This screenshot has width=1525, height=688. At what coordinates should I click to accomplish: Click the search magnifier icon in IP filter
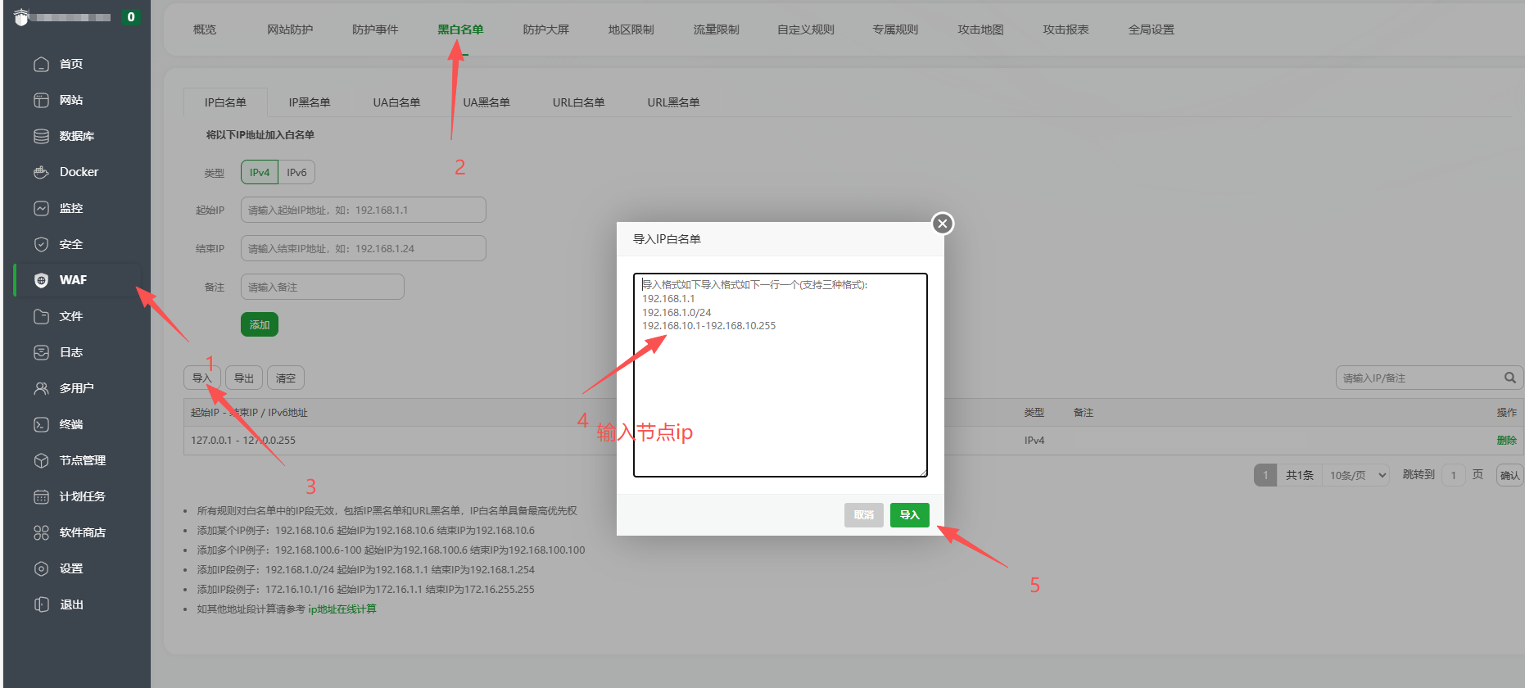(x=1509, y=378)
